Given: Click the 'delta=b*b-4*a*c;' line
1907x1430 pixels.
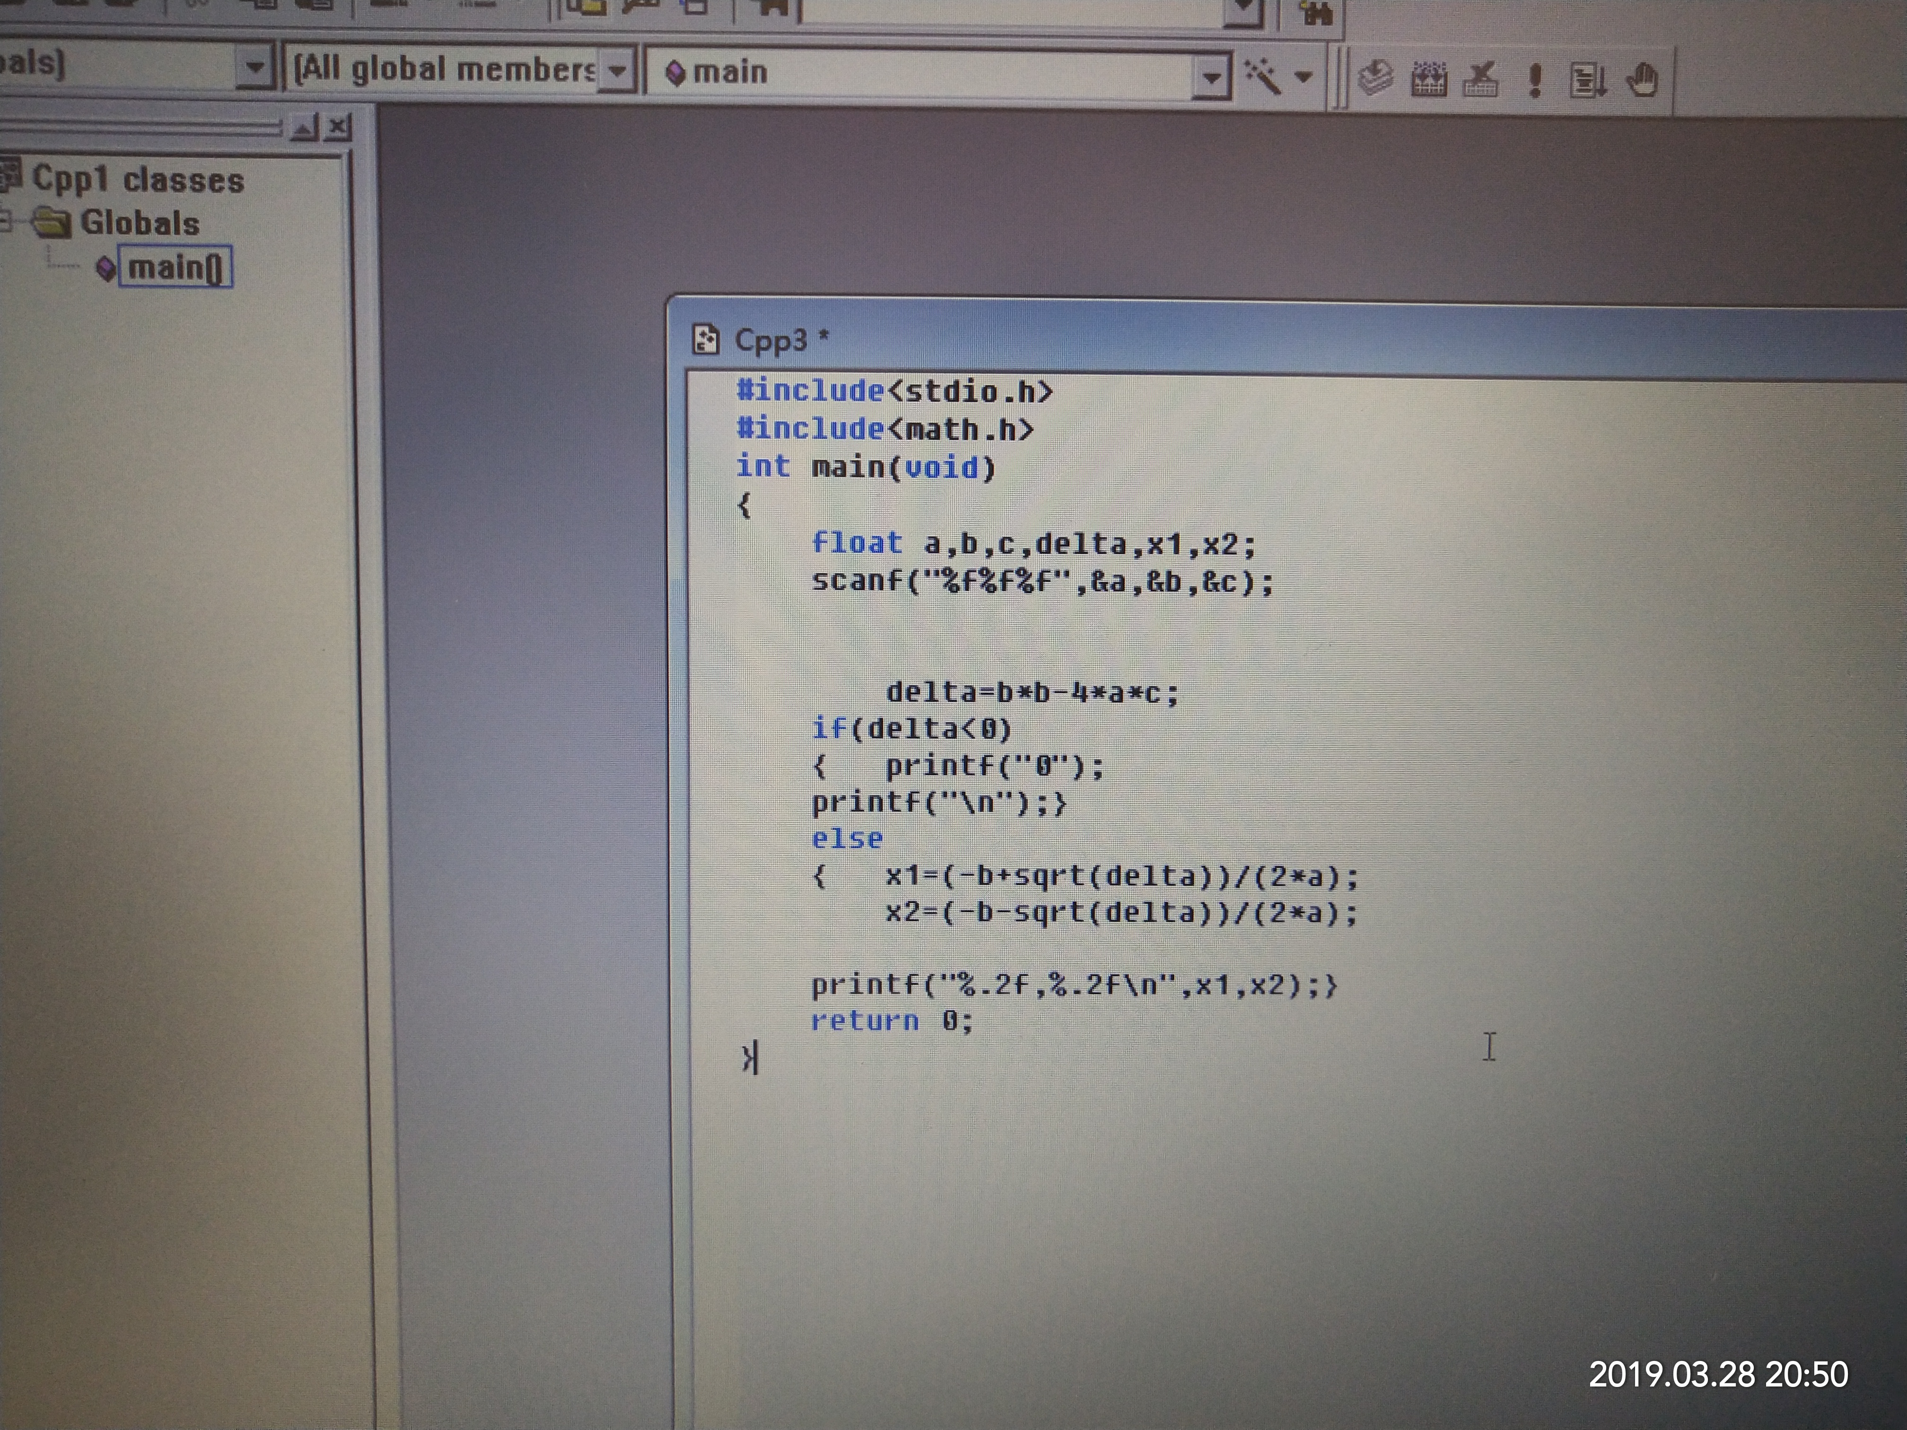Looking at the screenshot, I should [x=1032, y=692].
